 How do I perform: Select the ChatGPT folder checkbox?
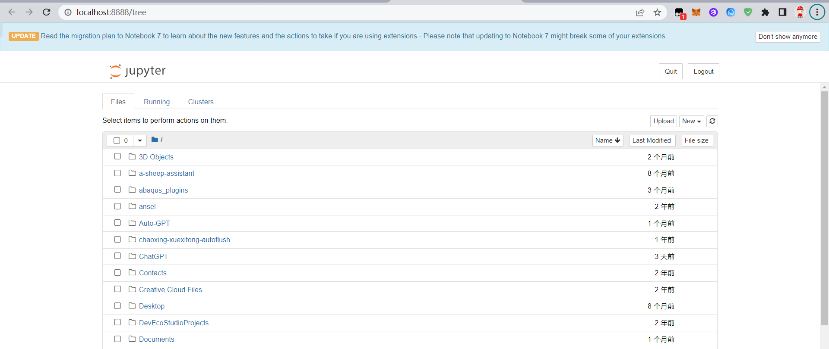click(x=117, y=256)
